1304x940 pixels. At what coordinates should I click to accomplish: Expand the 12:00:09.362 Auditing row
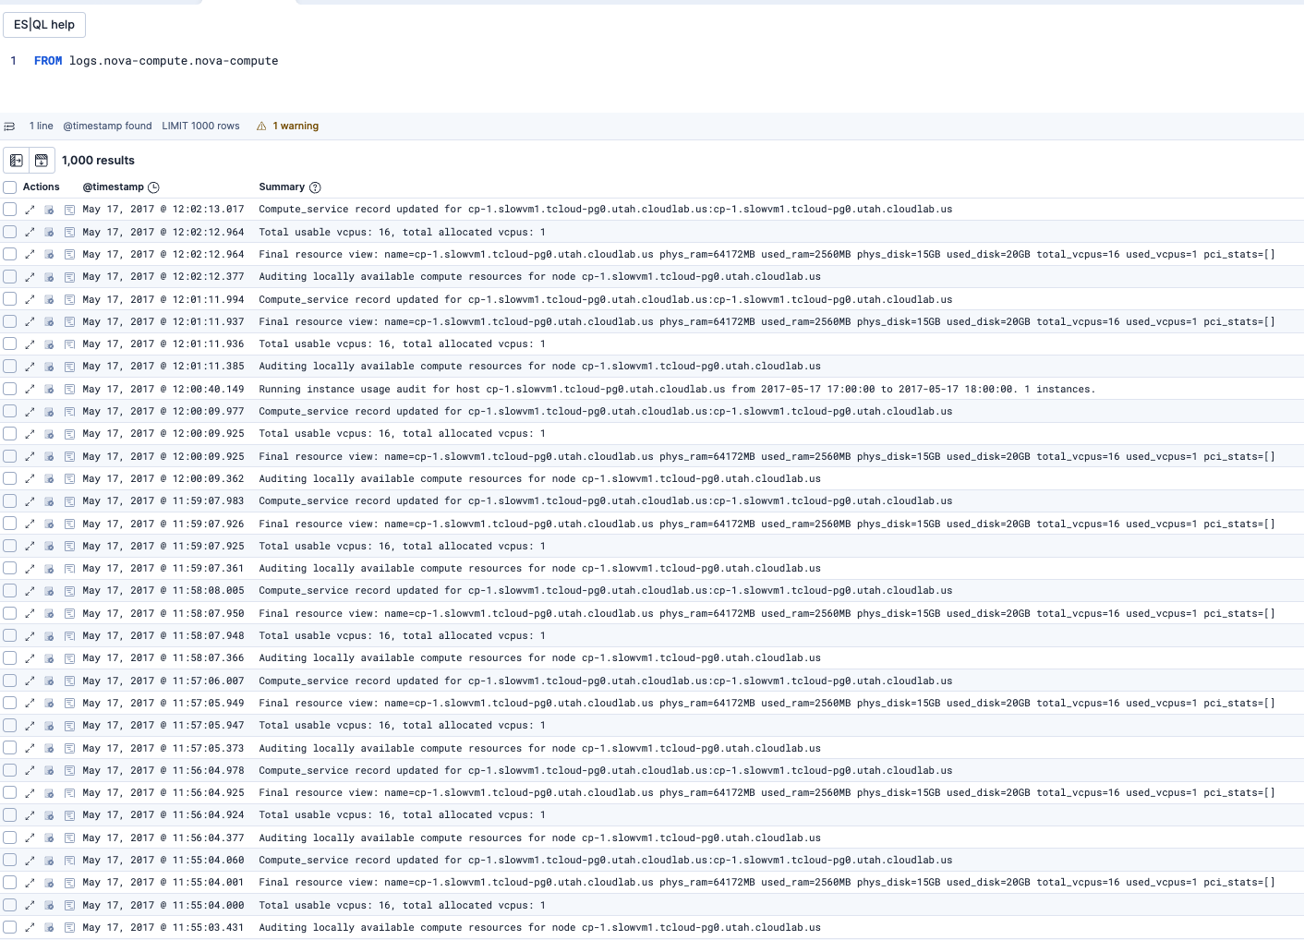click(30, 479)
